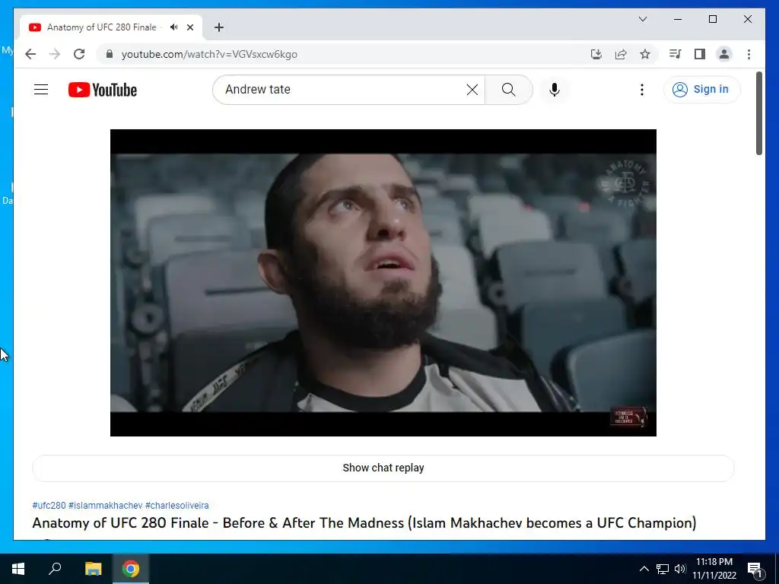Clear the Andrew tate search text
This screenshot has height=584, width=779.
472,90
